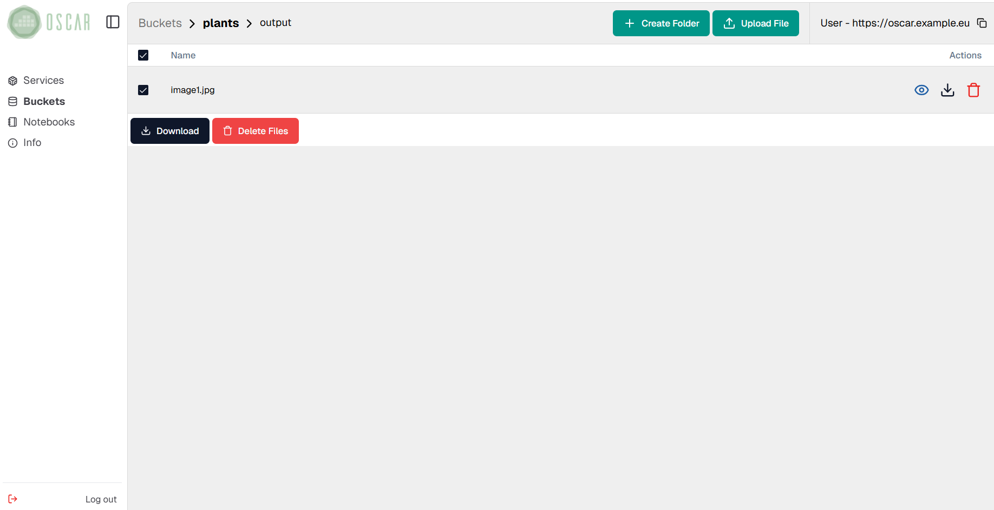Click the output folder breadcrumb
Image resolution: width=994 pixels, height=510 pixels.
275,23
